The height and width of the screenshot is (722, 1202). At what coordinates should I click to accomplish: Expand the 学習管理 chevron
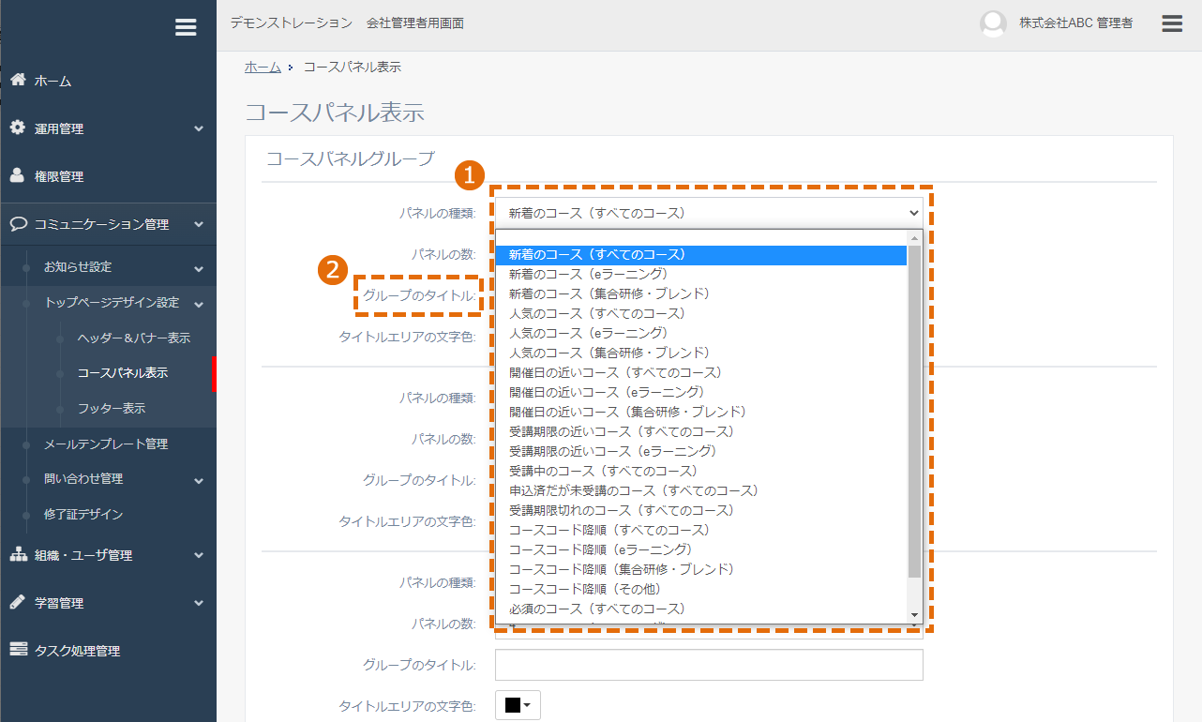pos(199,603)
